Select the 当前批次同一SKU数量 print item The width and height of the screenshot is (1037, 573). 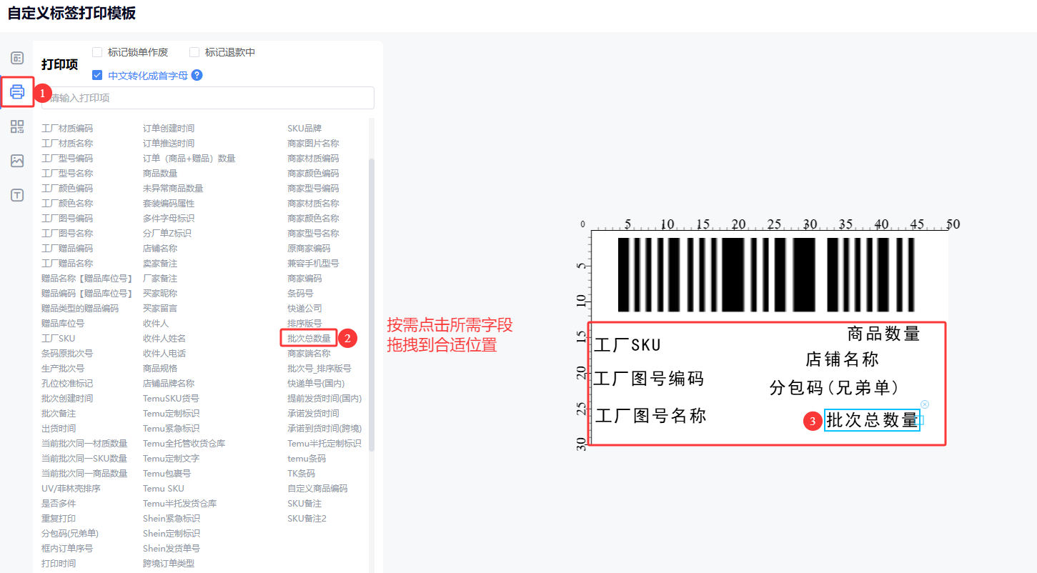[84, 459]
